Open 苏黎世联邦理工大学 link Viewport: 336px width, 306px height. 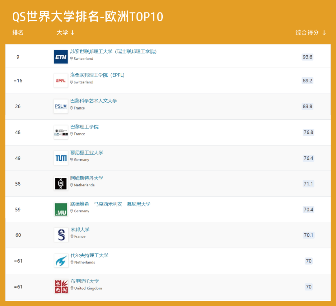point(113,52)
